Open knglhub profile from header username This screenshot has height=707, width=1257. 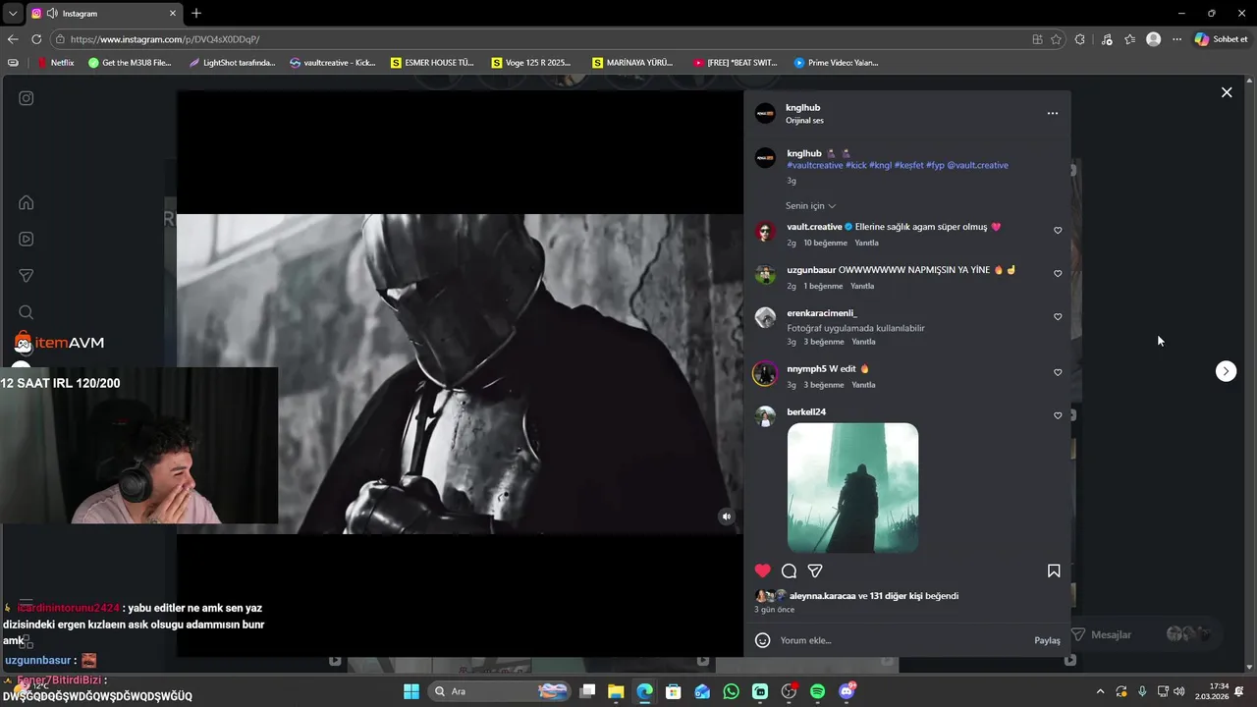(802, 107)
